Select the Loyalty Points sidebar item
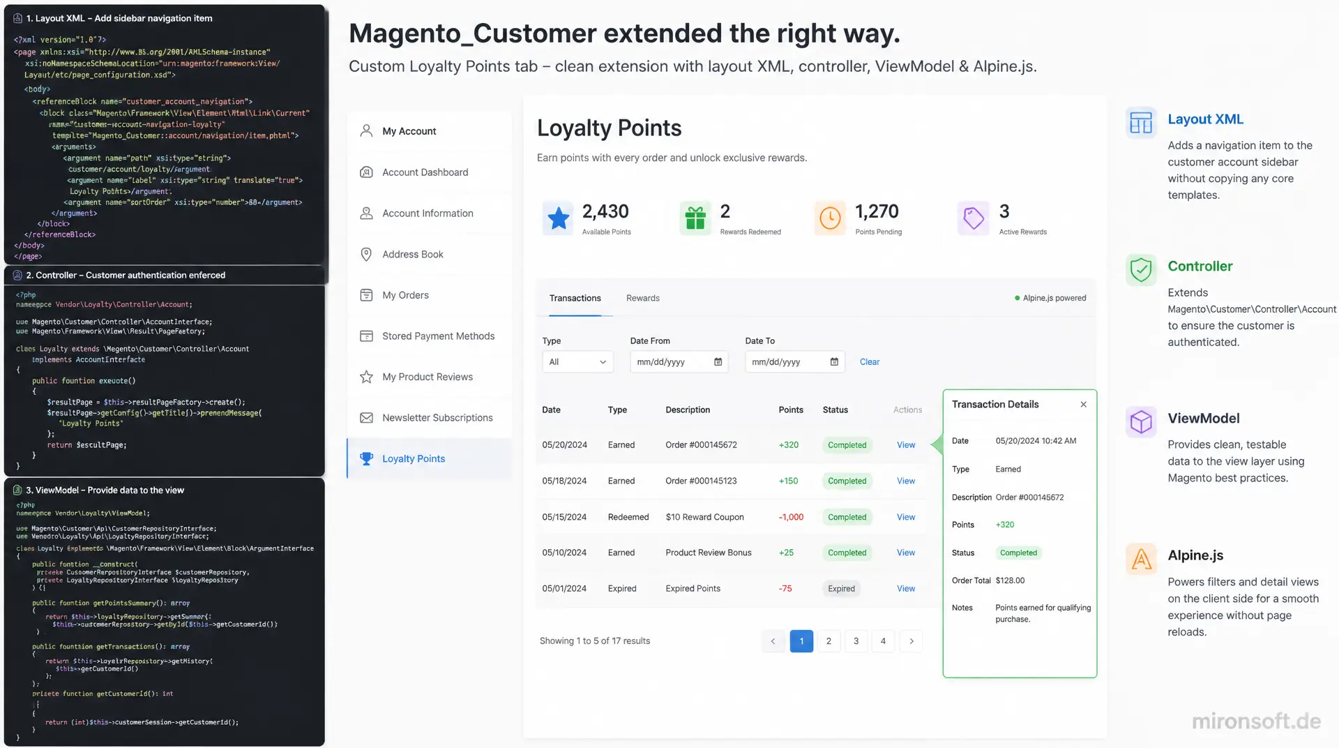Screen dimensions: 1339x748 [x=429, y=458]
